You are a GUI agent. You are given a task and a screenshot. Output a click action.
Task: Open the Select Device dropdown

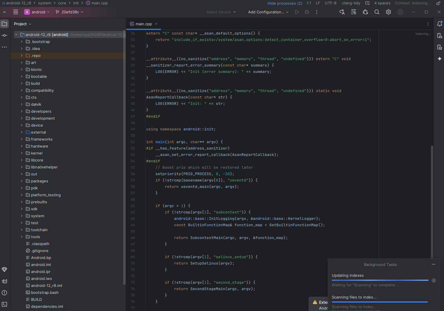(221, 12)
